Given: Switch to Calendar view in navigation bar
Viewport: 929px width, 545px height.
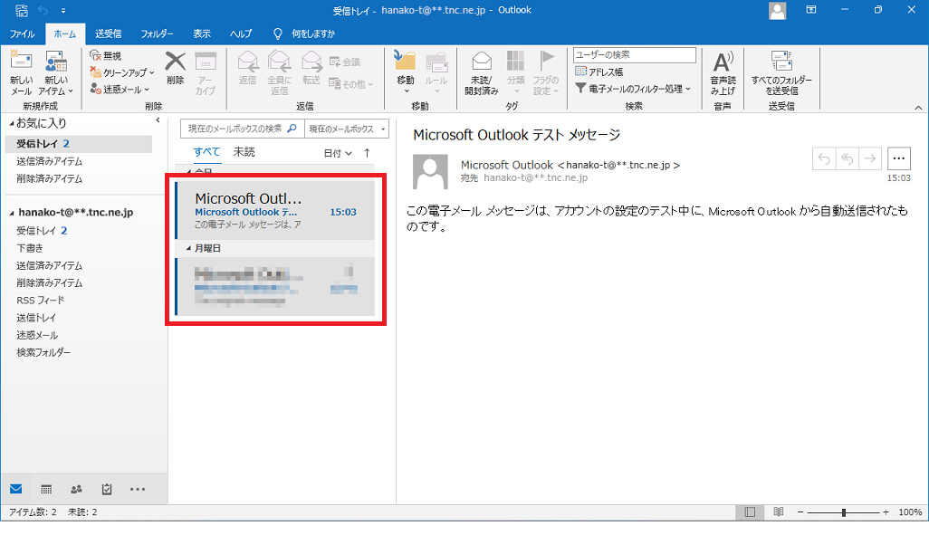Looking at the screenshot, I should (46, 489).
